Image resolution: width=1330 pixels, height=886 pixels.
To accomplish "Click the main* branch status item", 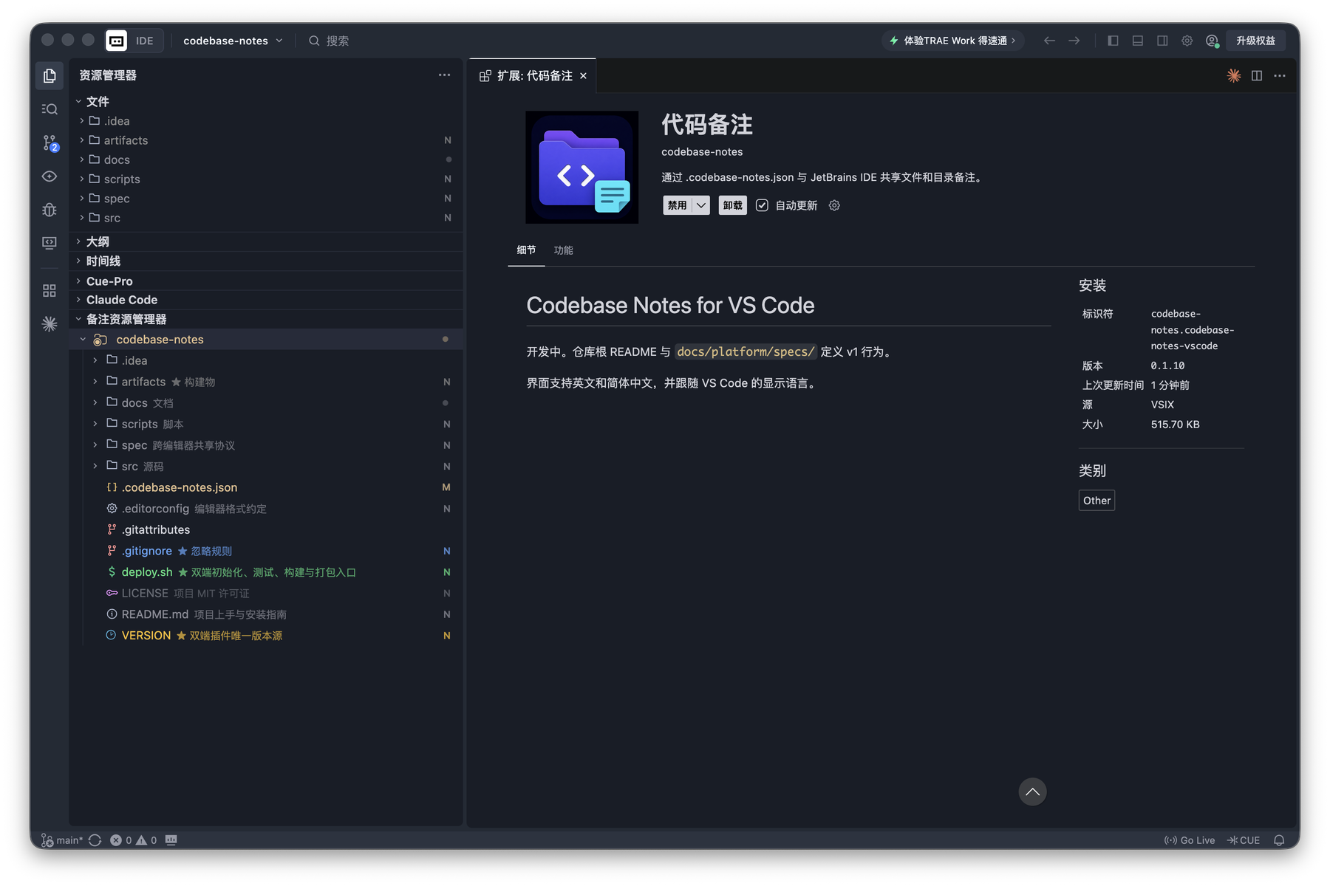I will pyautogui.click(x=62, y=840).
